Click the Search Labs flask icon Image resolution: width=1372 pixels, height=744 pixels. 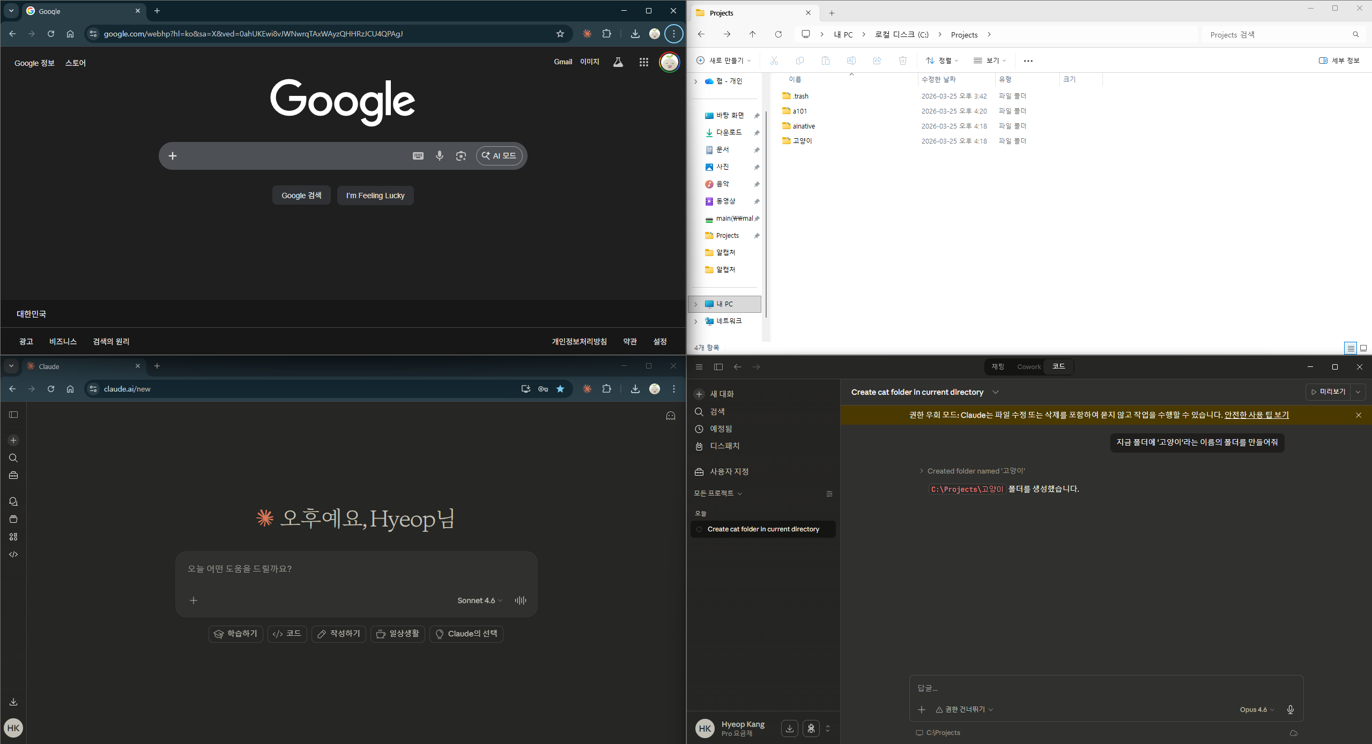pyautogui.click(x=618, y=62)
